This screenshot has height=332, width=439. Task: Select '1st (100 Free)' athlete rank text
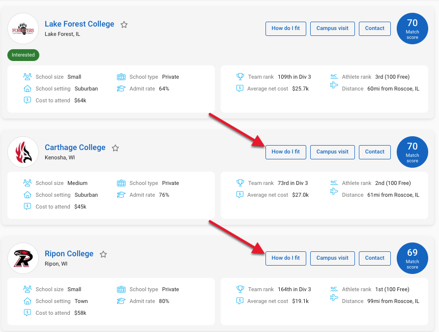392,289
